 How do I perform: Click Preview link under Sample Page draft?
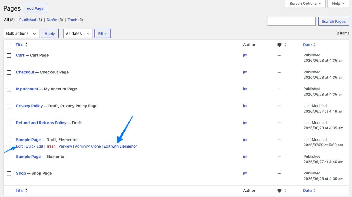coord(65,146)
